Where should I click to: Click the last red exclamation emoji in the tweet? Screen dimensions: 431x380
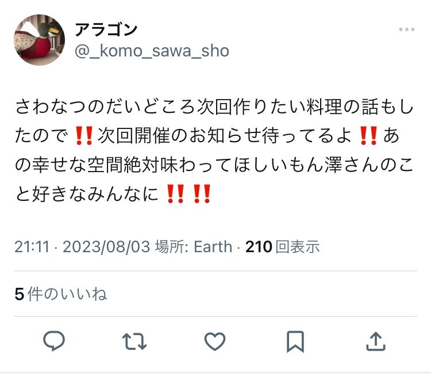coord(202,194)
